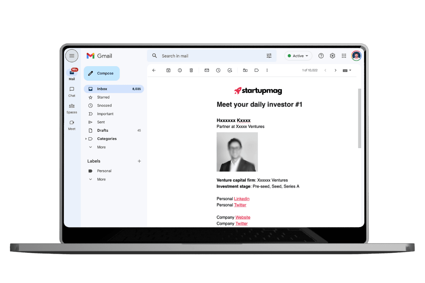The image size is (425, 283).
Task: Switch to the Chat tab
Action: pos(72,91)
